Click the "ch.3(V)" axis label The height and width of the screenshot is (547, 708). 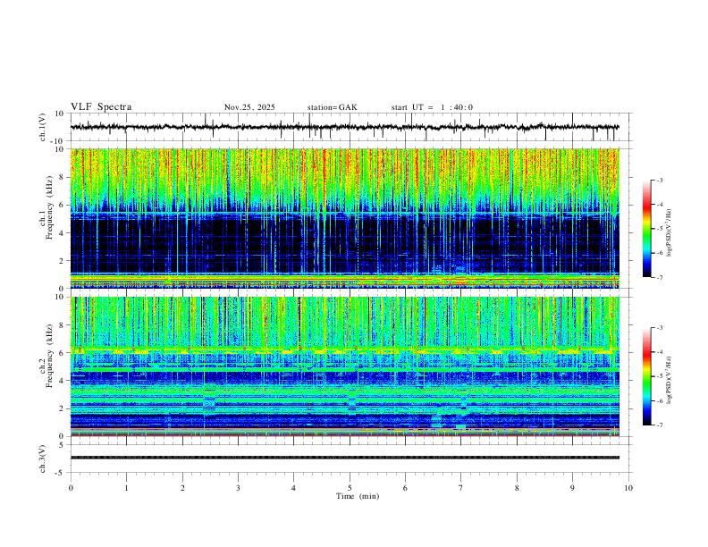tap(43, 459)
